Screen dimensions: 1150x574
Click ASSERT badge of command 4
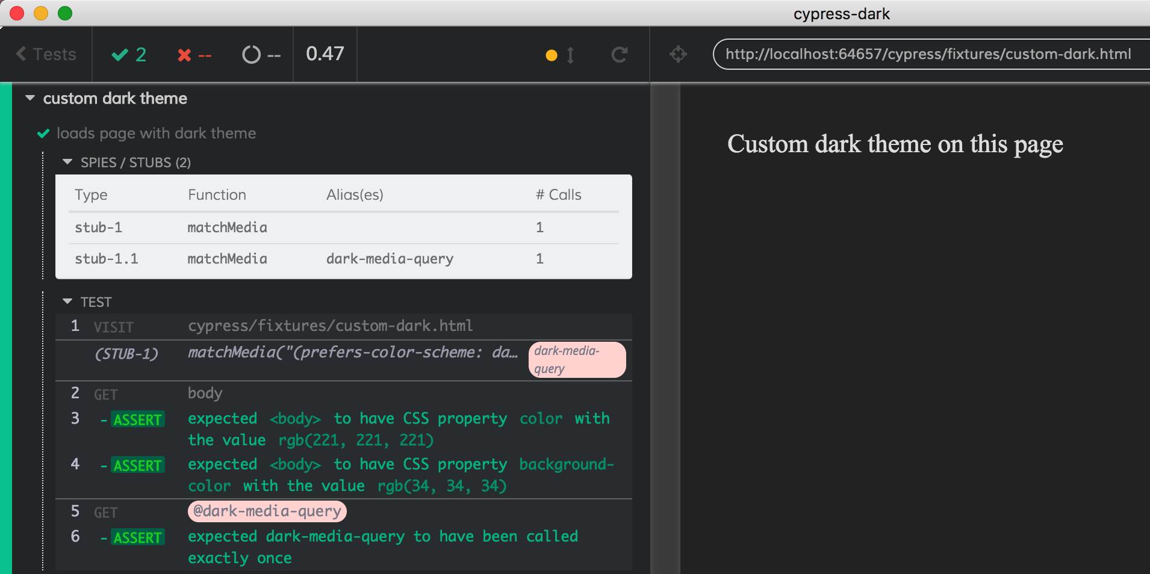[x=138, y=465]
